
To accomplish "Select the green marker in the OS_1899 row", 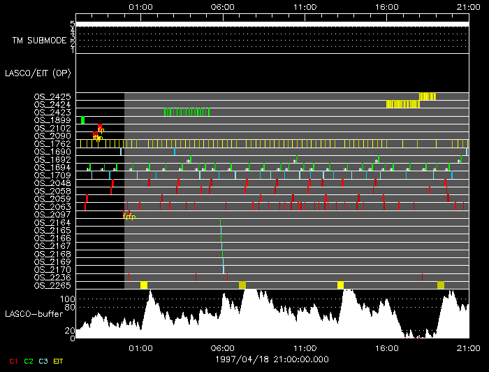I will pos(82,120).
